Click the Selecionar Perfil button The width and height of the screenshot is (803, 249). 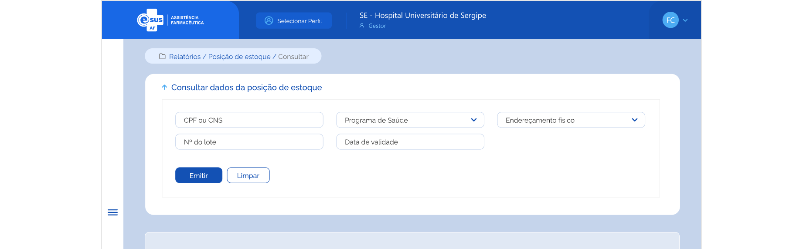[x=294, y=21]
